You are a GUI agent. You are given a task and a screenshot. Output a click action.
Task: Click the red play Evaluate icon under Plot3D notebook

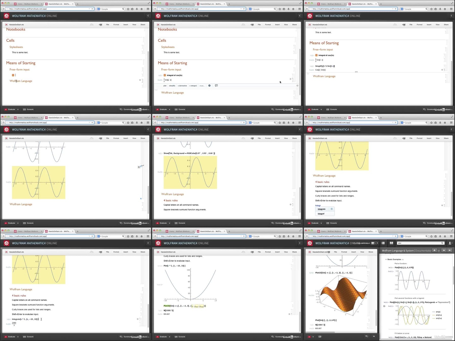[309, 337]
